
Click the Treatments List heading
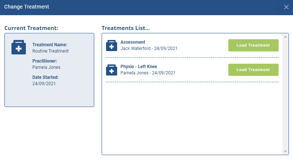click(x=126, y=28)
